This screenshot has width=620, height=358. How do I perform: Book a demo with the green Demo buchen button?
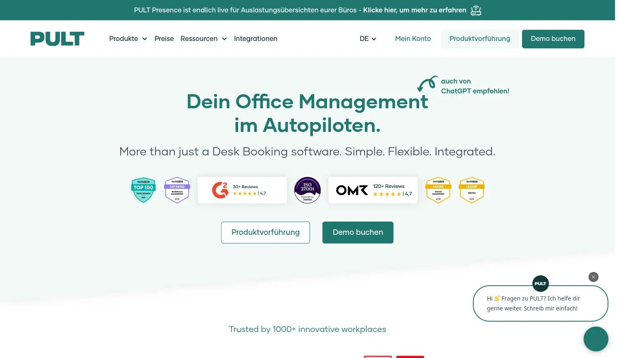pyautogui.click(x=553, y=39)
